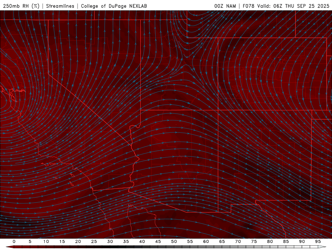Click the "College of DuPage NEXLAB" text
The height and width of the screenshot is (249, 332).
click(x=114, y=6)
